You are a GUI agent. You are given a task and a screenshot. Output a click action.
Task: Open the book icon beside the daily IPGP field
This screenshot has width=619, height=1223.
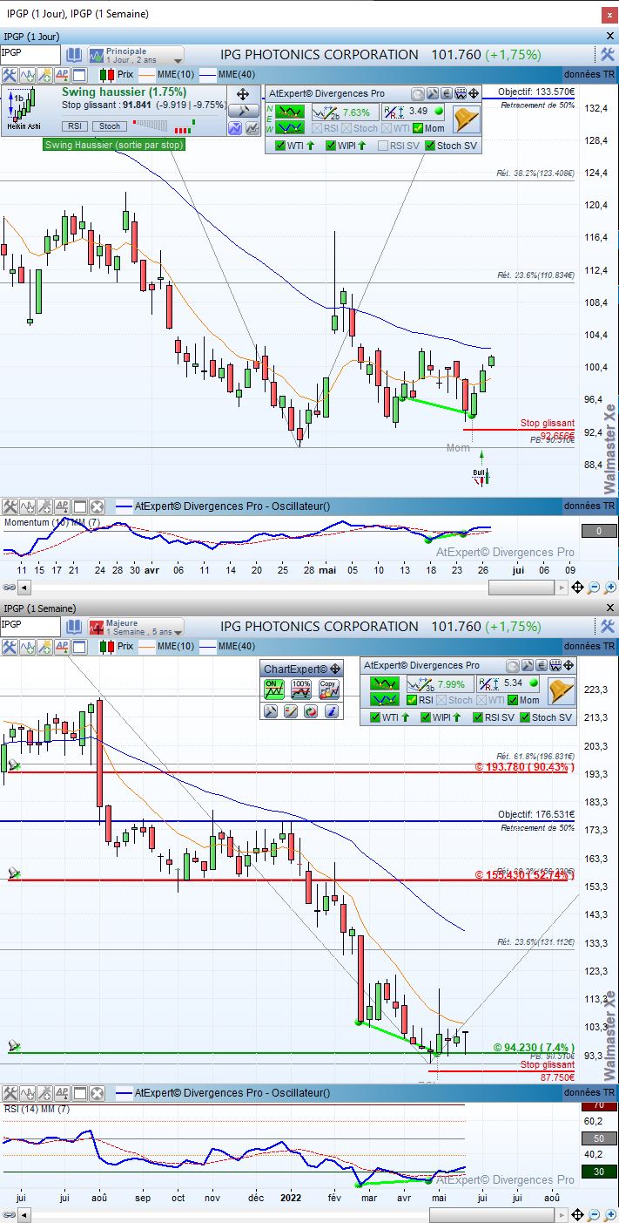click(75, 54)
